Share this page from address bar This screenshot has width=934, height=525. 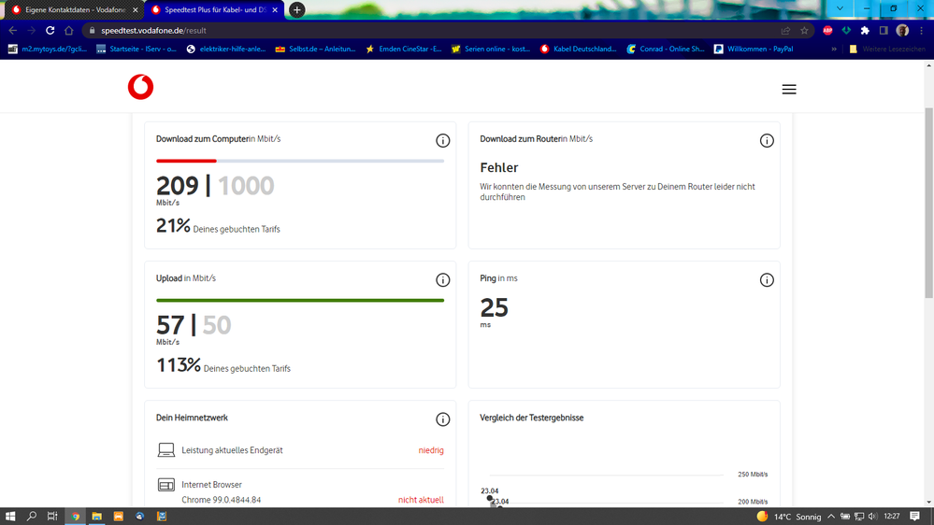[x=785, y=30]
